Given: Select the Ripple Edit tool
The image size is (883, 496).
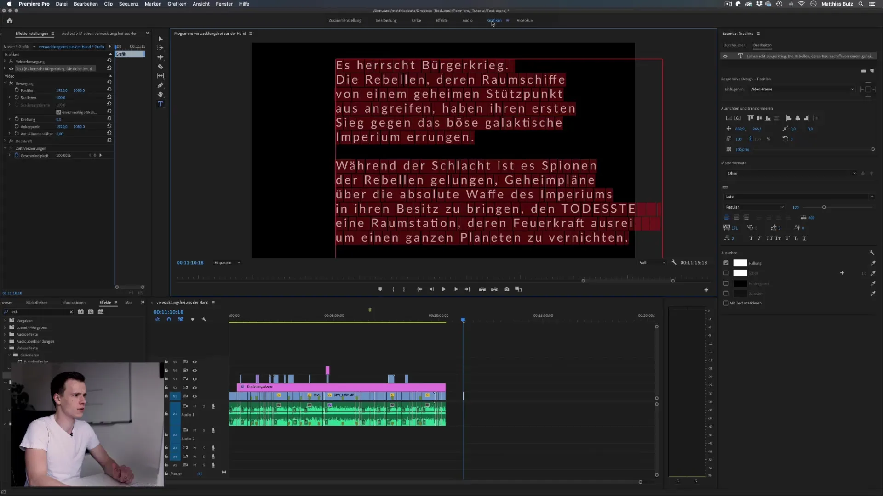Looking at the screenshot, I should click(160, 57).
